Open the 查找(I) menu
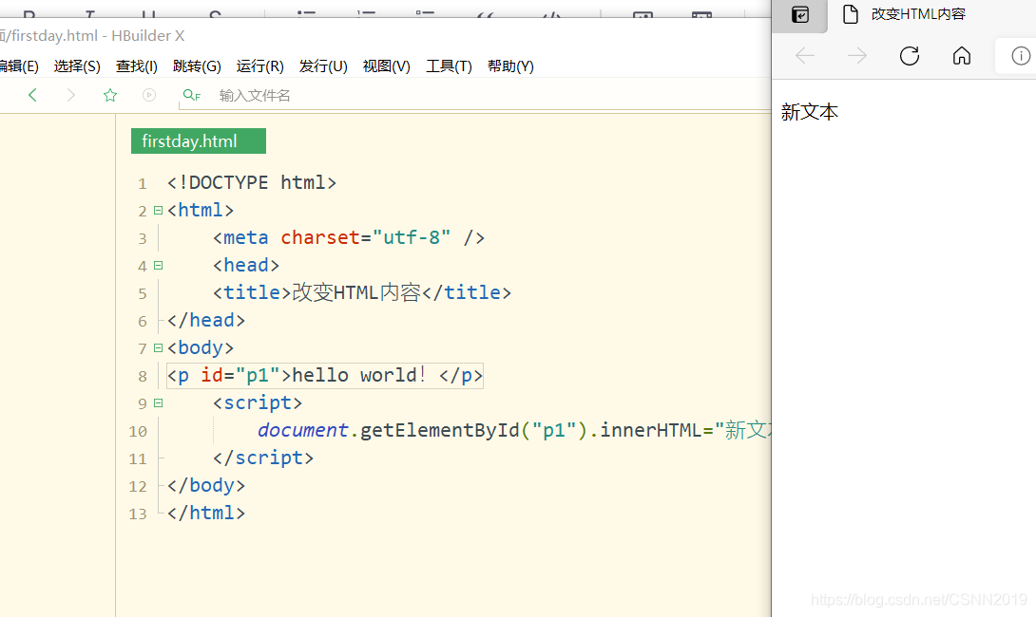Screen dimensions: 1036x617 pos(137,66)
